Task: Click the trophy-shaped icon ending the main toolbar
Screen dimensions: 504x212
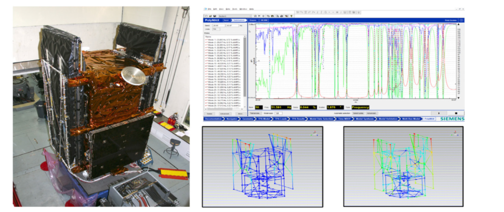Action: pyautogui.click(x=292, y=16)
